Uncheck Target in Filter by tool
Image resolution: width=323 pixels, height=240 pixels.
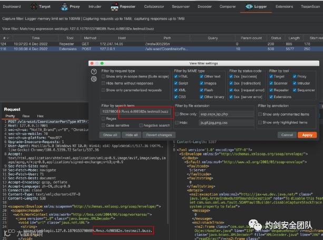tap(271, 76)
